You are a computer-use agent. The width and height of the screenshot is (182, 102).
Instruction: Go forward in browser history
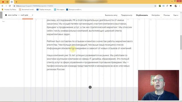click(x=6, y=6)
